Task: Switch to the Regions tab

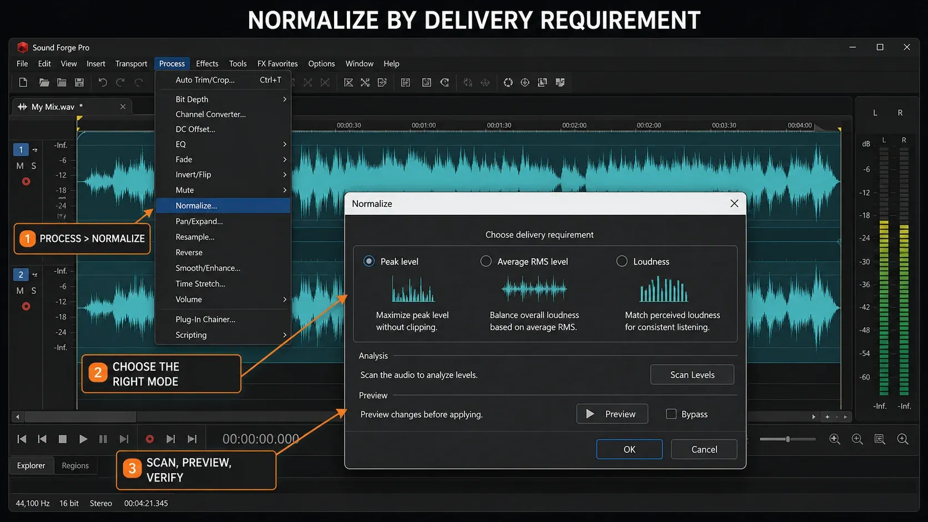Action: point(75,465)
